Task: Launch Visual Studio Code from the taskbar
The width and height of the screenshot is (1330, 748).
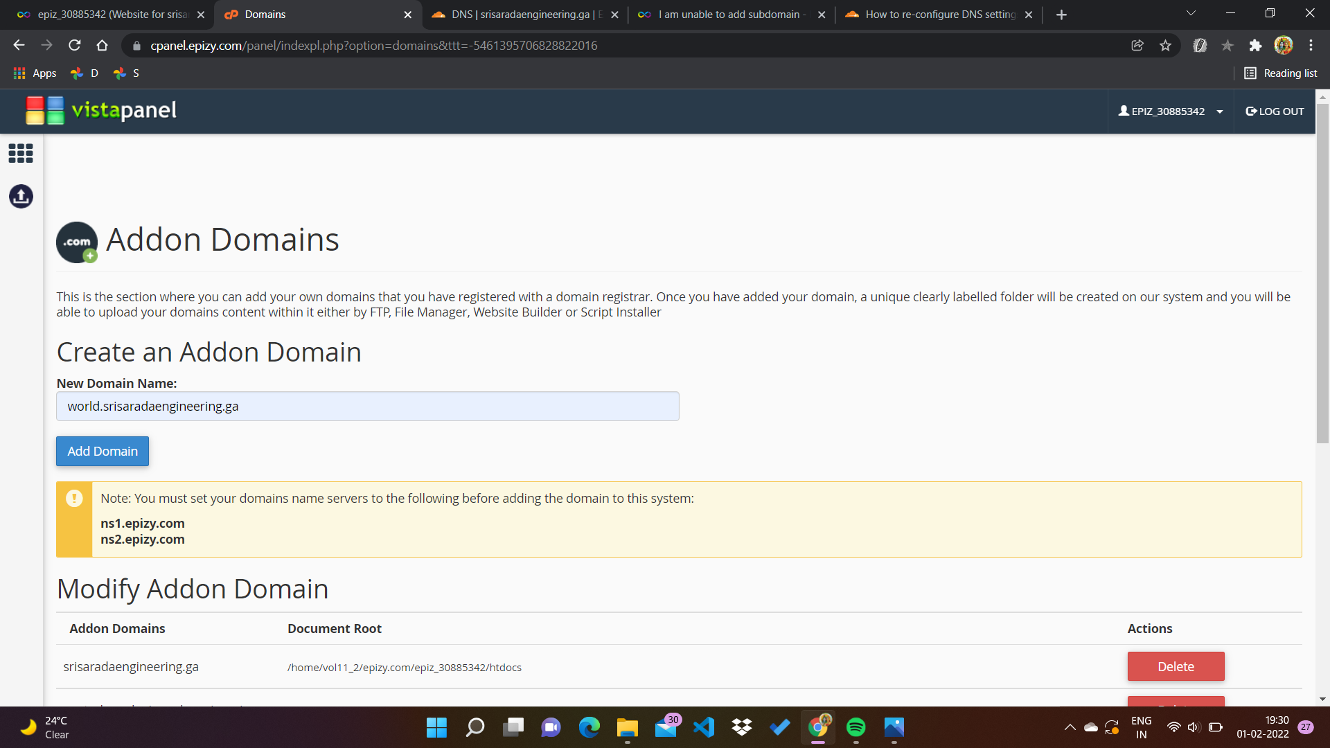Action: (x=704, y=727)
